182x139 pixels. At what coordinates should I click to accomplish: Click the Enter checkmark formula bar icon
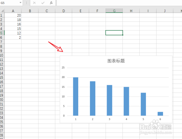(43, 3)
